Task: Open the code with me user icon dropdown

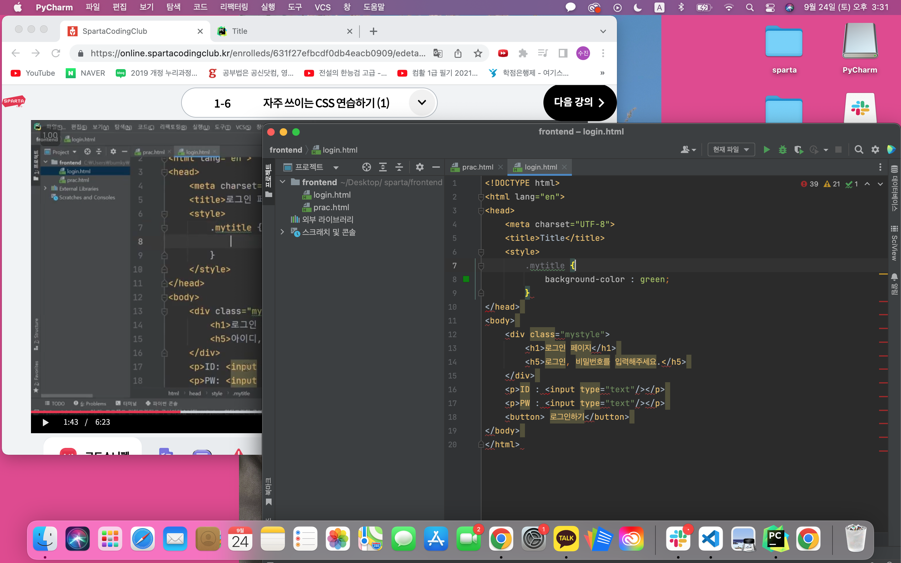Action: [688, 150]
